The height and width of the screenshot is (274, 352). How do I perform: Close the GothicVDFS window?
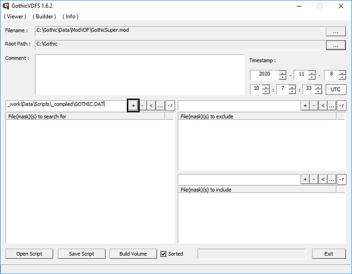pos(341,6)
